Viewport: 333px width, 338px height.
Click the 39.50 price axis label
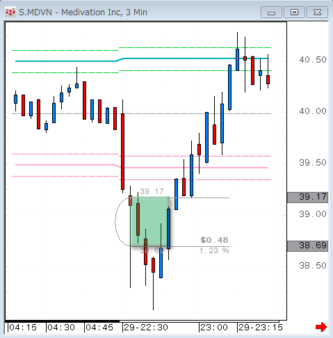pos(313,163)
